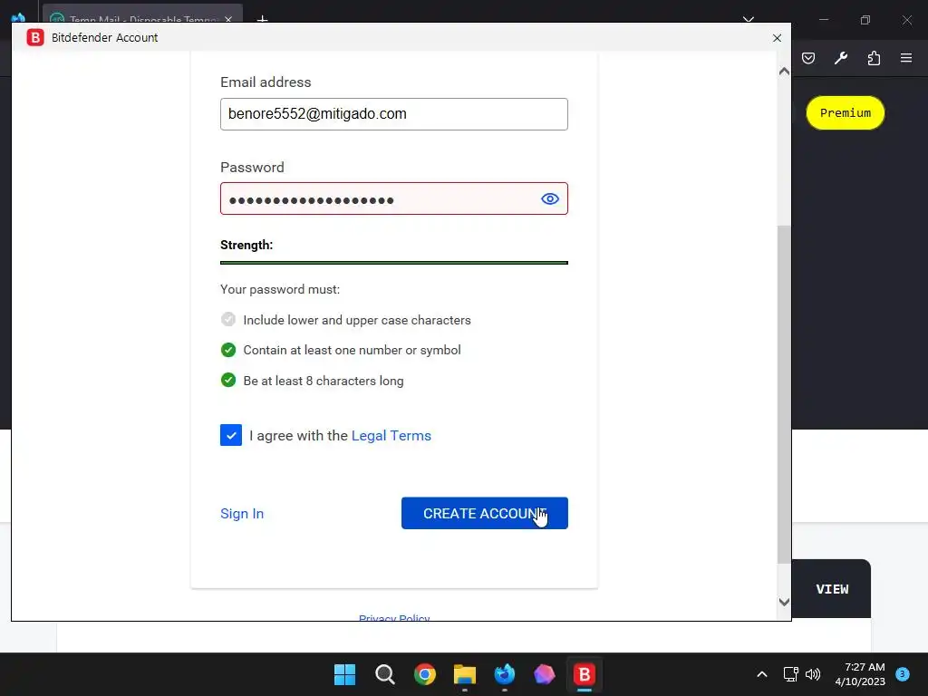Click the dialog scrollbar up arrow
The width and height of the screenshot is (928, 696).
(x=784, y=71)
